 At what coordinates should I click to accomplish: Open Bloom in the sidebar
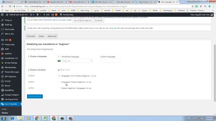tap(7, 86)
